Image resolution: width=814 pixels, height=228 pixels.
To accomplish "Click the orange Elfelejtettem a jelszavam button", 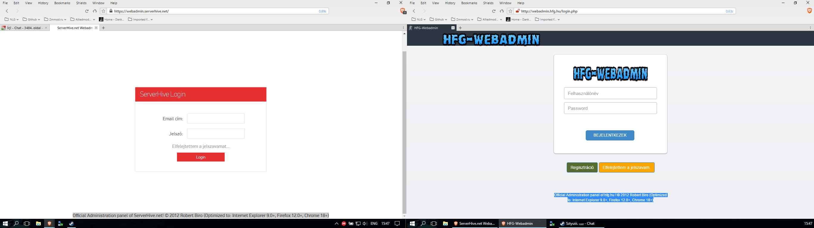I will tap(626, 167).
